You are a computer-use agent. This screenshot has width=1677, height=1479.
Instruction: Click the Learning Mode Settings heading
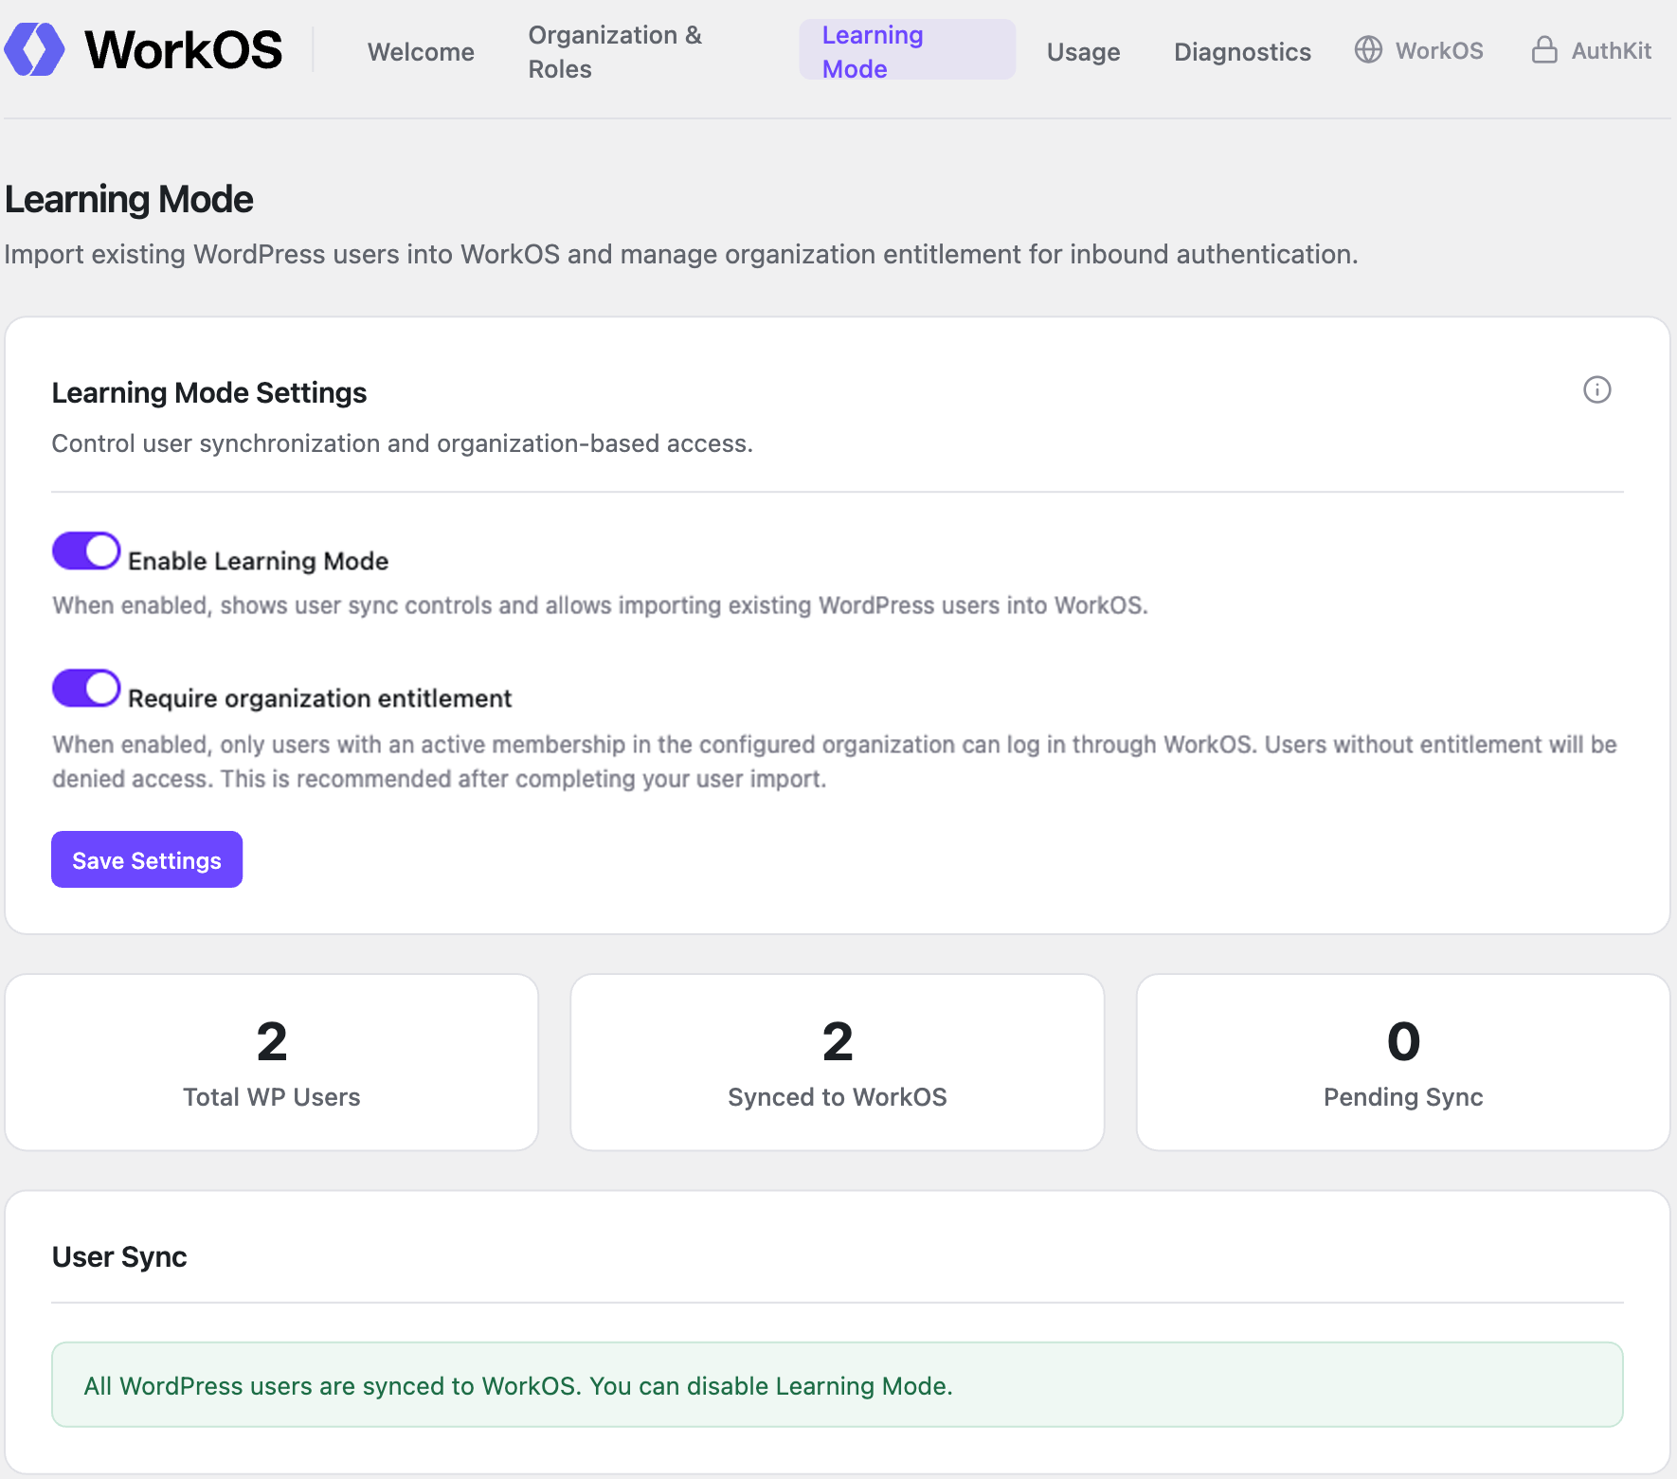209,392
